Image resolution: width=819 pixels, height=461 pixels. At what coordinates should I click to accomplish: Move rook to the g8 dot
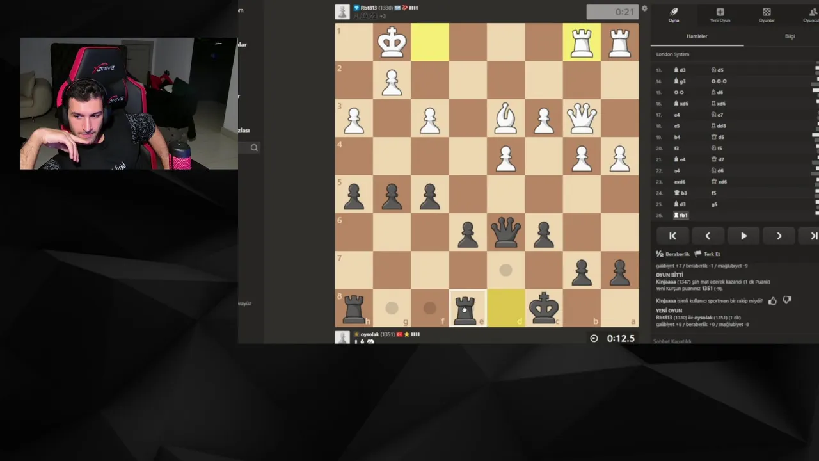(392, 309)
